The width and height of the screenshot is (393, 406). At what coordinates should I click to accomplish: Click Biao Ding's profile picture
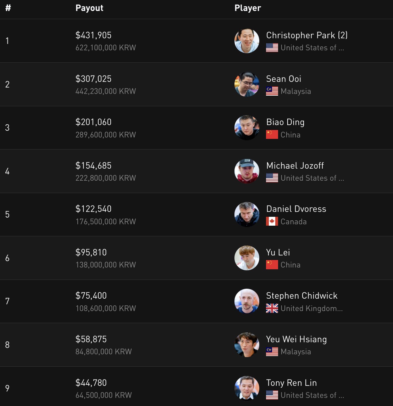tap(247, 128)
